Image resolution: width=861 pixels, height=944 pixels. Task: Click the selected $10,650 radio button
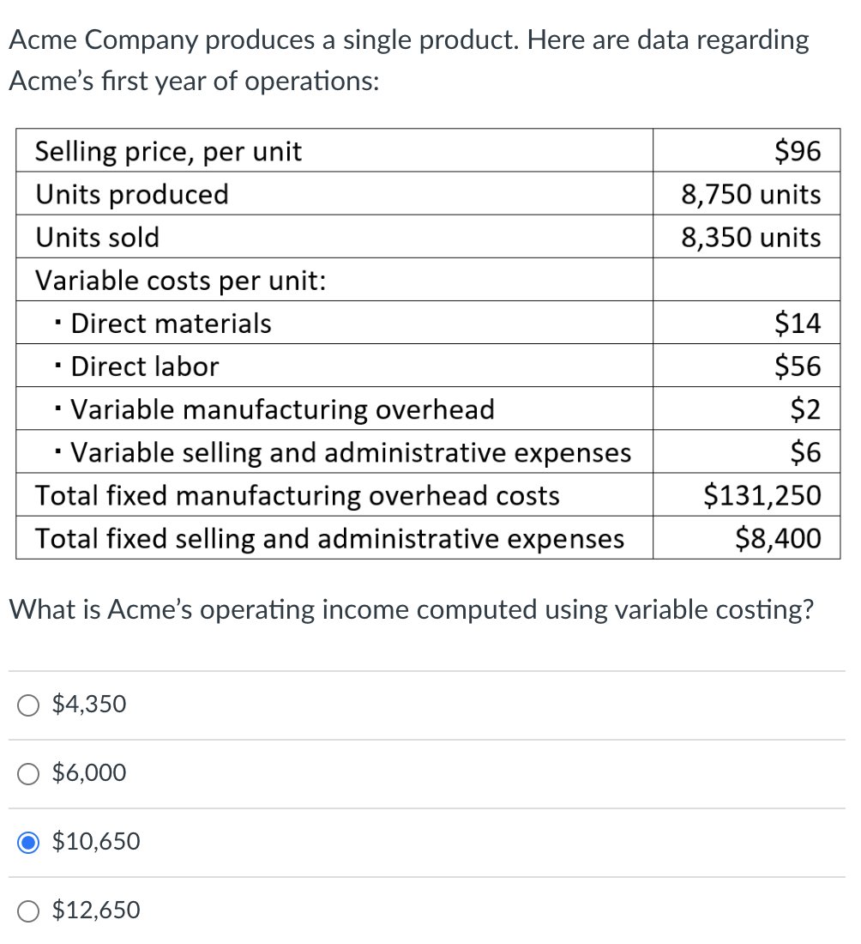[x=27, y=842]
